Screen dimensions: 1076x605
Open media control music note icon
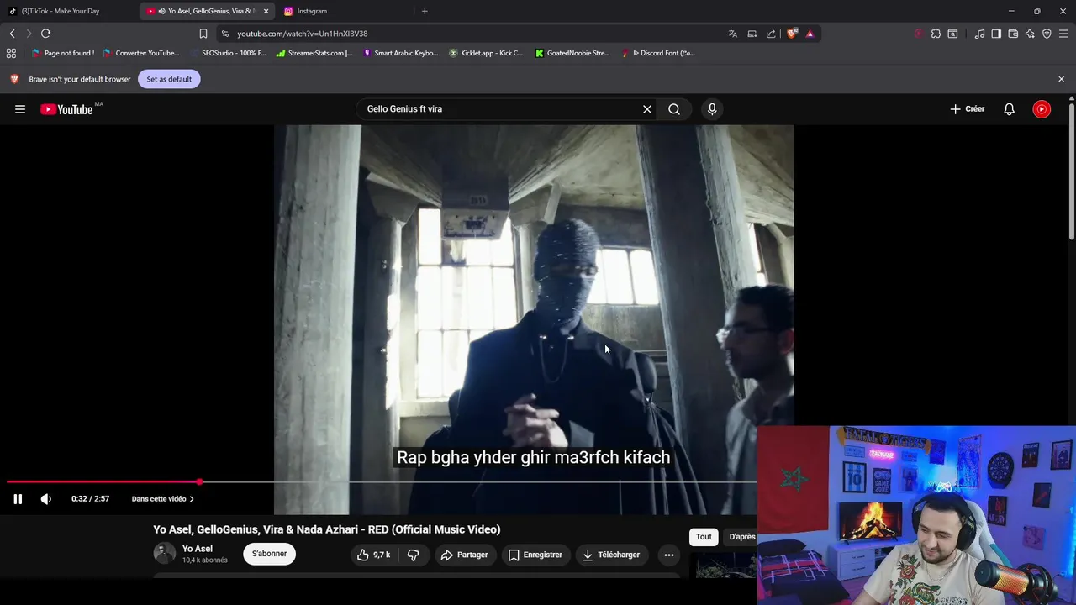click(x=979, y=34)
